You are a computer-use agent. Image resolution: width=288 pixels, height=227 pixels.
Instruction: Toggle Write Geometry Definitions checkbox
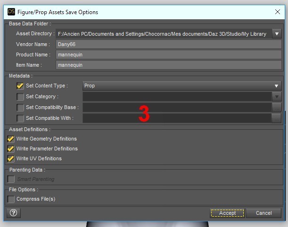[x=11, y=139]
